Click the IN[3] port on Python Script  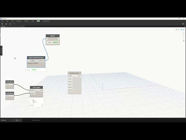(70, 85)
